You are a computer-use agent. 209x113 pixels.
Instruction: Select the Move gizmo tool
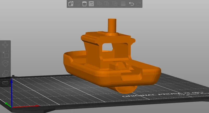coord(5,45)
